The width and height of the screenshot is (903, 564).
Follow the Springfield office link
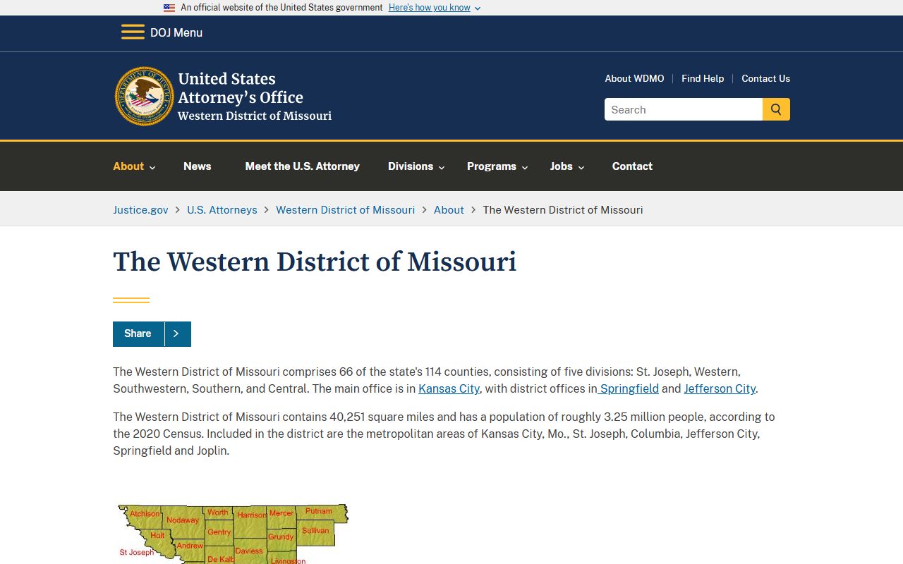click(x=629, y=388)
